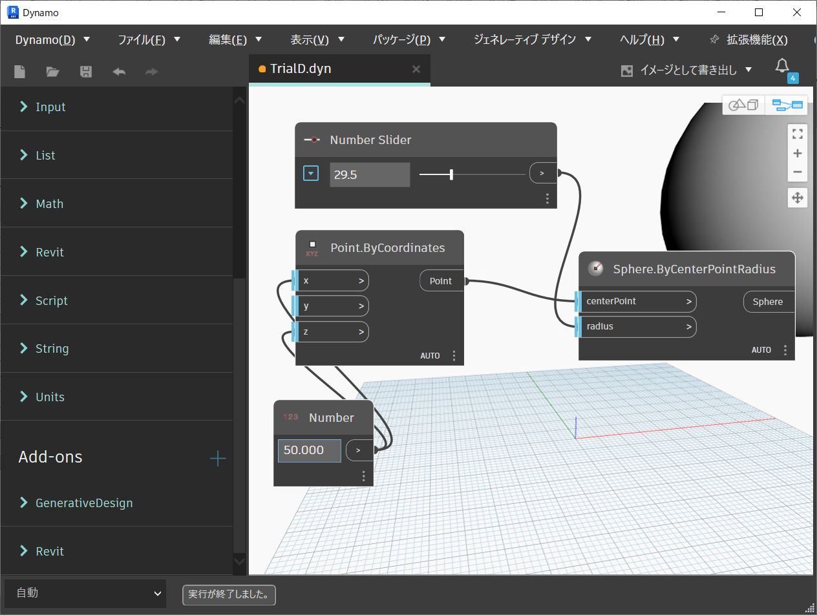Open the Number Slider node options dots

click(x=547, y=198)
